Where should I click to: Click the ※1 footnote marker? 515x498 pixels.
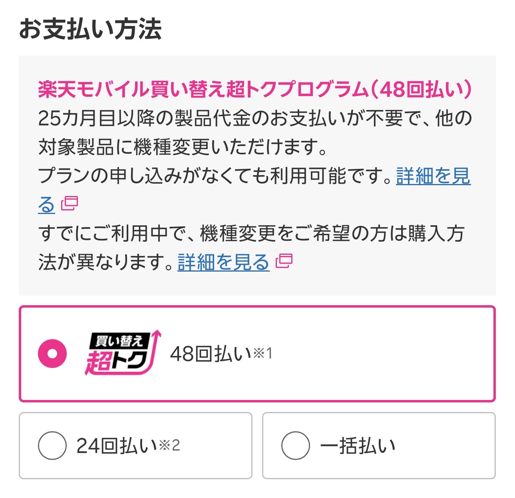263,353
